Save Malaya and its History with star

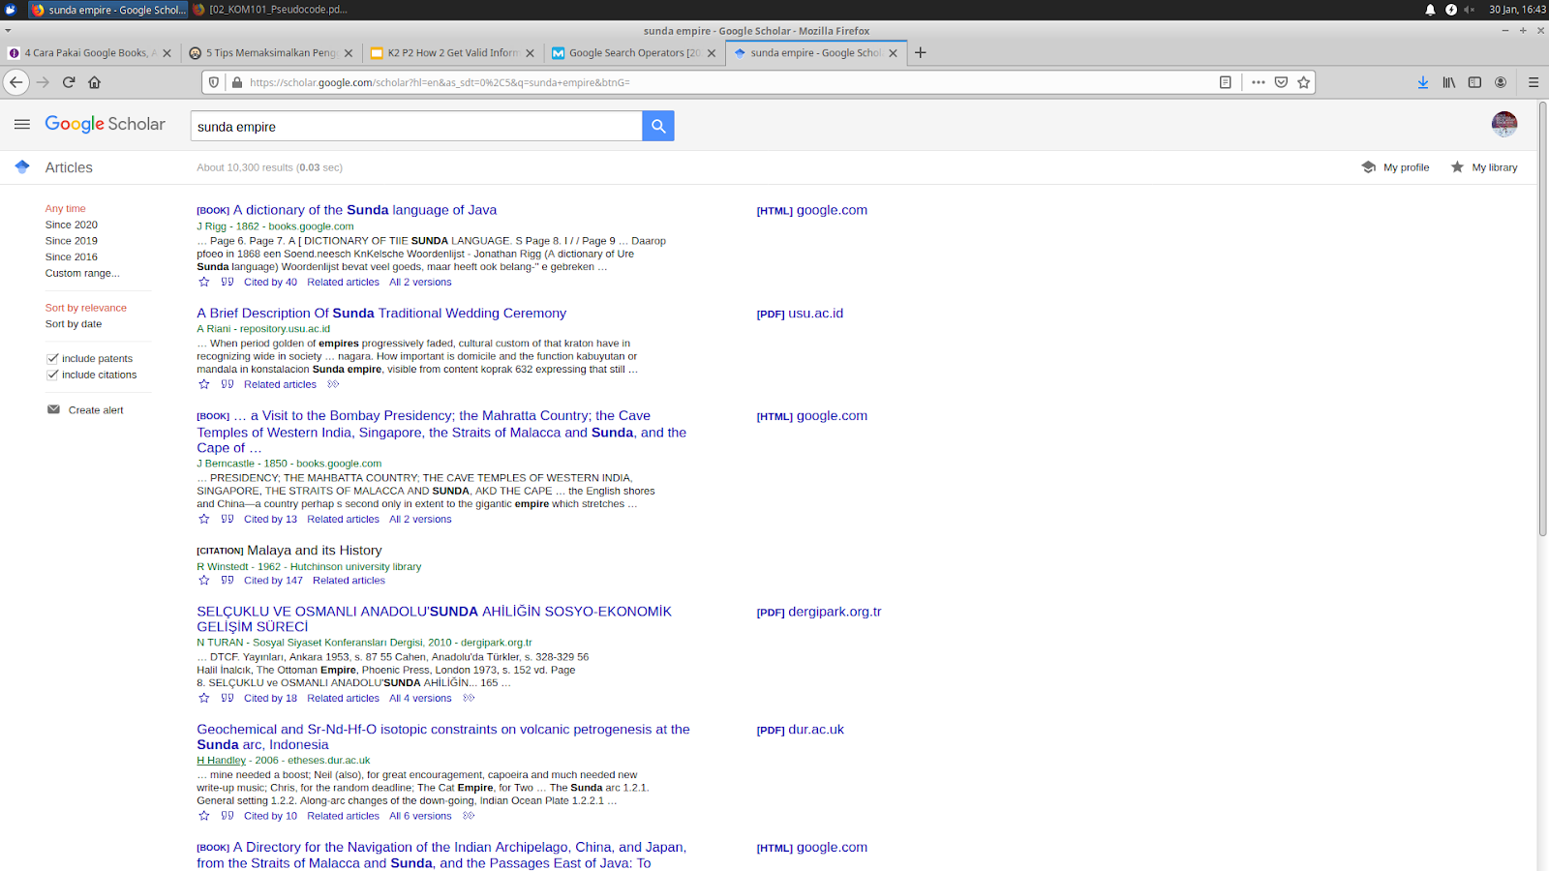coord(203,580)
